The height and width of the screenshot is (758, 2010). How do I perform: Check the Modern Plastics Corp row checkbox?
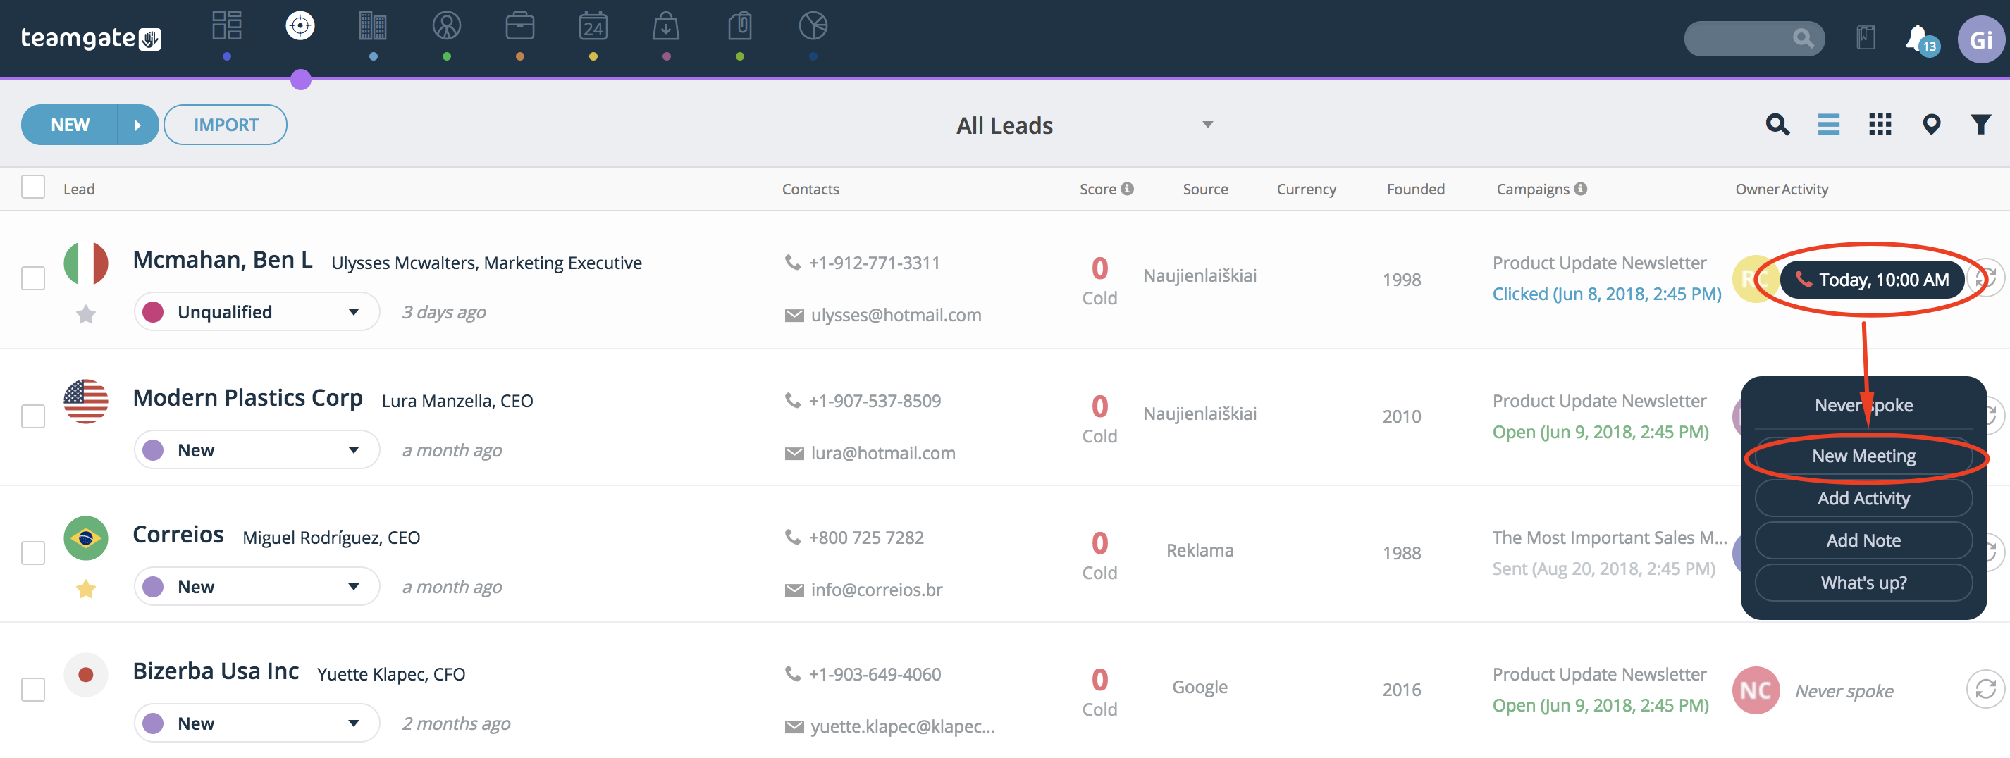click(x=32, y=416)
